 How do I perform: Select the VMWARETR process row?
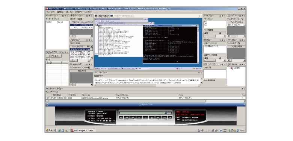tap(80, 52)
